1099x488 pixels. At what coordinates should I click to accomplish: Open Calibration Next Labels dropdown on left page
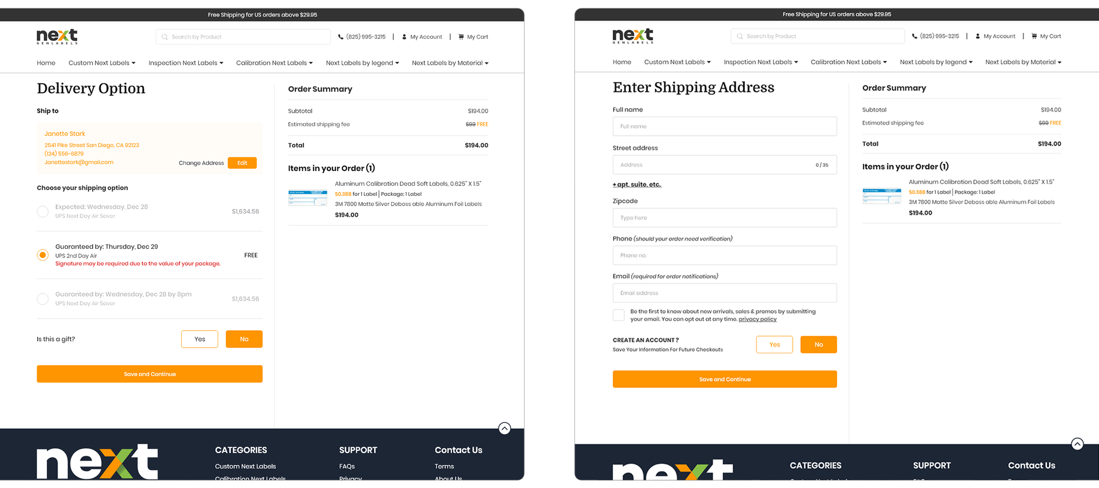coord(274,63)
